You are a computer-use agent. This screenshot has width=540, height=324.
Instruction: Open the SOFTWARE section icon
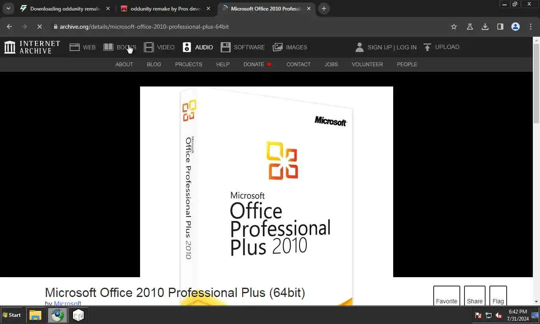pyautogui.click(x=226, y=47)
